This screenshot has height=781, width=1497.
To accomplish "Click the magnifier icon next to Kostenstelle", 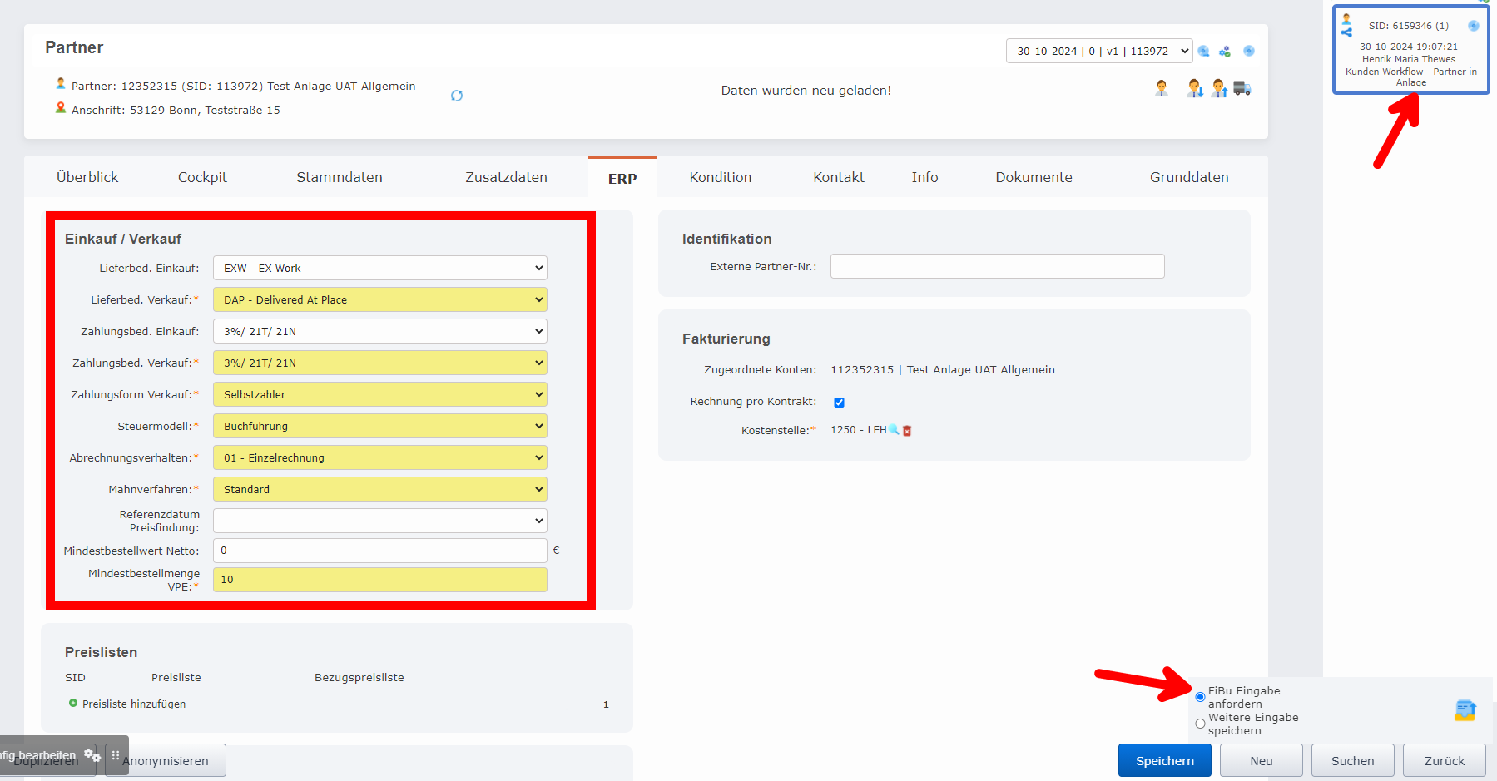I will [x=895, y=430].
